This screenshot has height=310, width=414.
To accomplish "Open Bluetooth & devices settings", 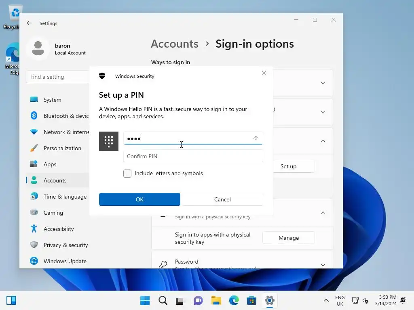I will (57, 116).
